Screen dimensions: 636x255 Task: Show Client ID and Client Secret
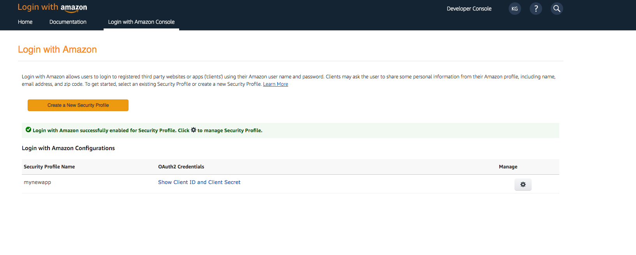pyautogui.click(x=199, y=182)
